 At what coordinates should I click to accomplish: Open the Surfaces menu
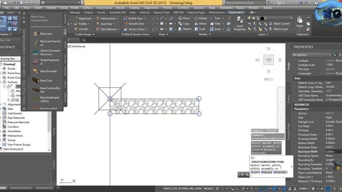coord(87,7)
